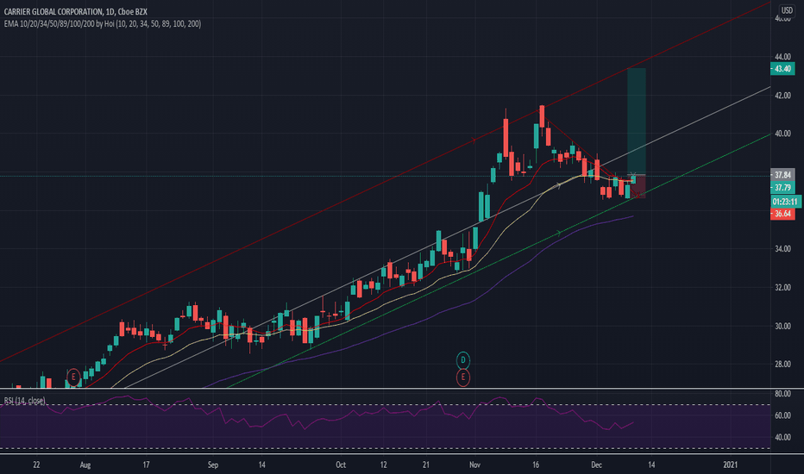Click the 16 date label on the time axis
Viewport: 804px width, 474px height.
pos(536,465)
